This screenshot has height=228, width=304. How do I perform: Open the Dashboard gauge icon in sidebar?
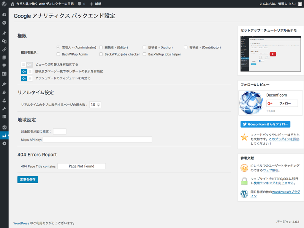4,14
